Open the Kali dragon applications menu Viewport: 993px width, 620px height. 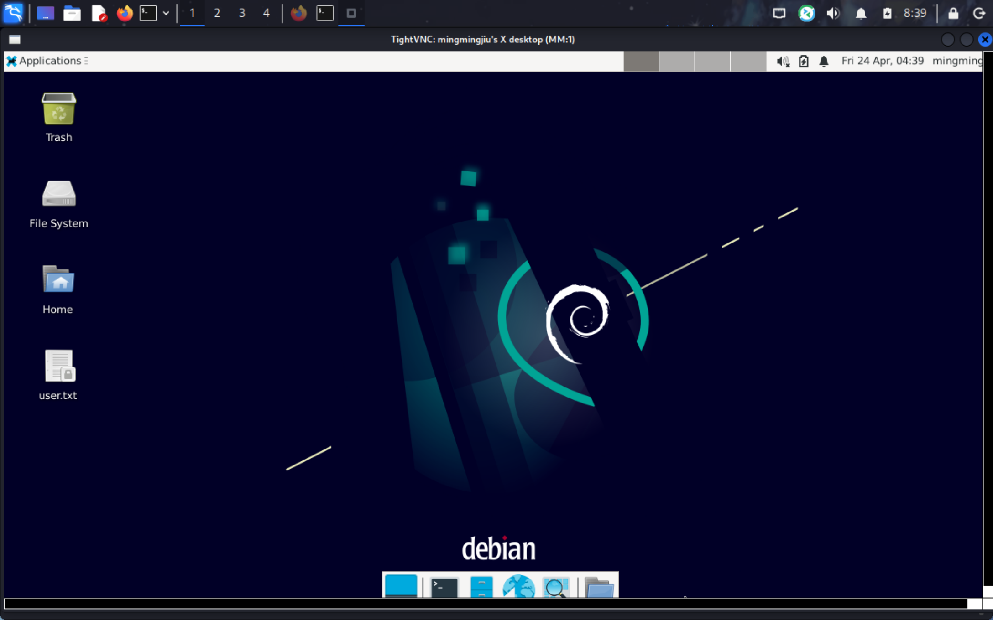[13, 13]
